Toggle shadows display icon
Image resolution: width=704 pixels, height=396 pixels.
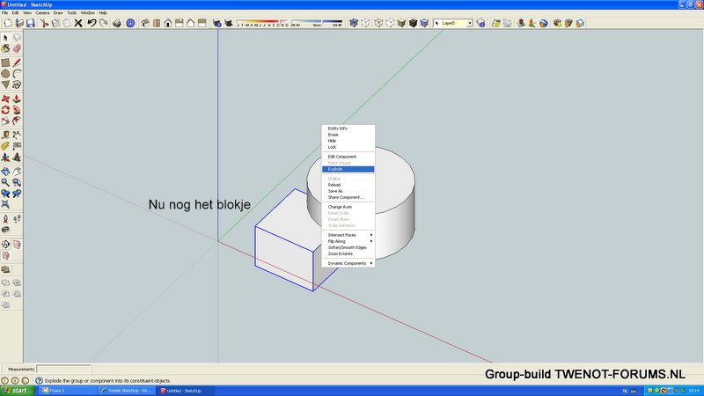tap(229, 23)
